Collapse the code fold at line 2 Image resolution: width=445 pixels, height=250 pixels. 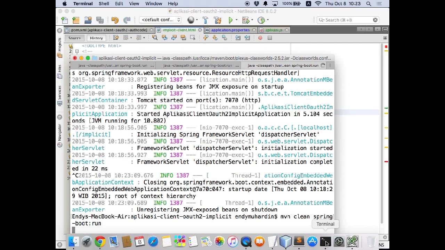point(77,51)
